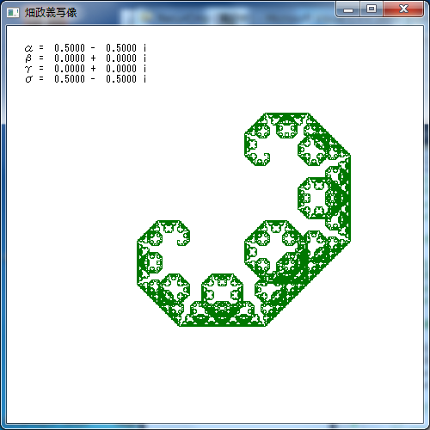Click the flat top edge of the fractal
The height and width of the screenshot is (430, 430).
click(286, 114)
